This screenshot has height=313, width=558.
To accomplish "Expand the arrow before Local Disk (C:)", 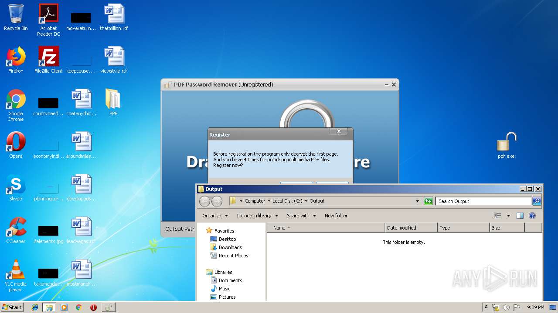I will pos(269,201).
